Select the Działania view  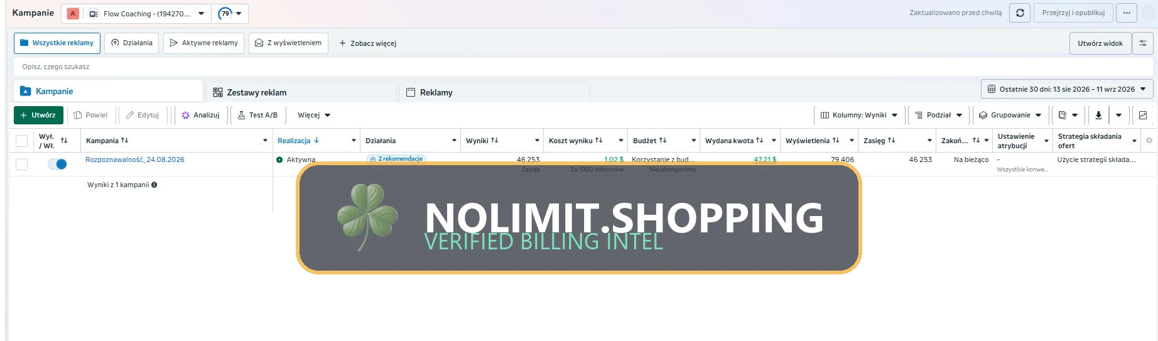pyautogui.click(x=132, y=43)
